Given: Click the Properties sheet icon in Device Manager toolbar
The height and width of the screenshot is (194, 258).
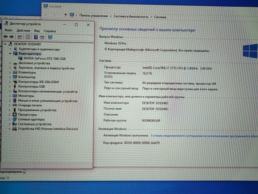Looking at the screenshot, I should pos(28,37).
